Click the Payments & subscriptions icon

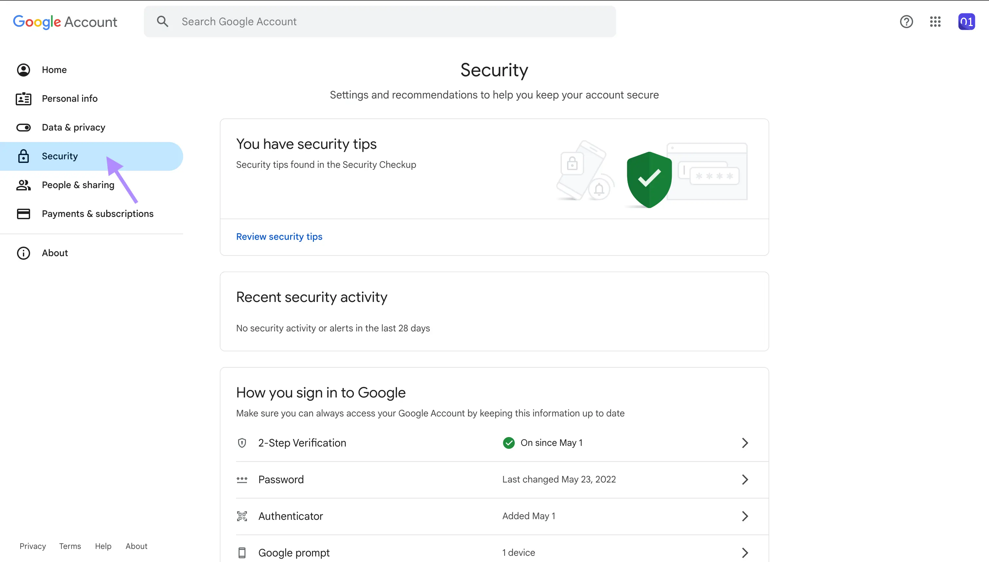[23, 213]
